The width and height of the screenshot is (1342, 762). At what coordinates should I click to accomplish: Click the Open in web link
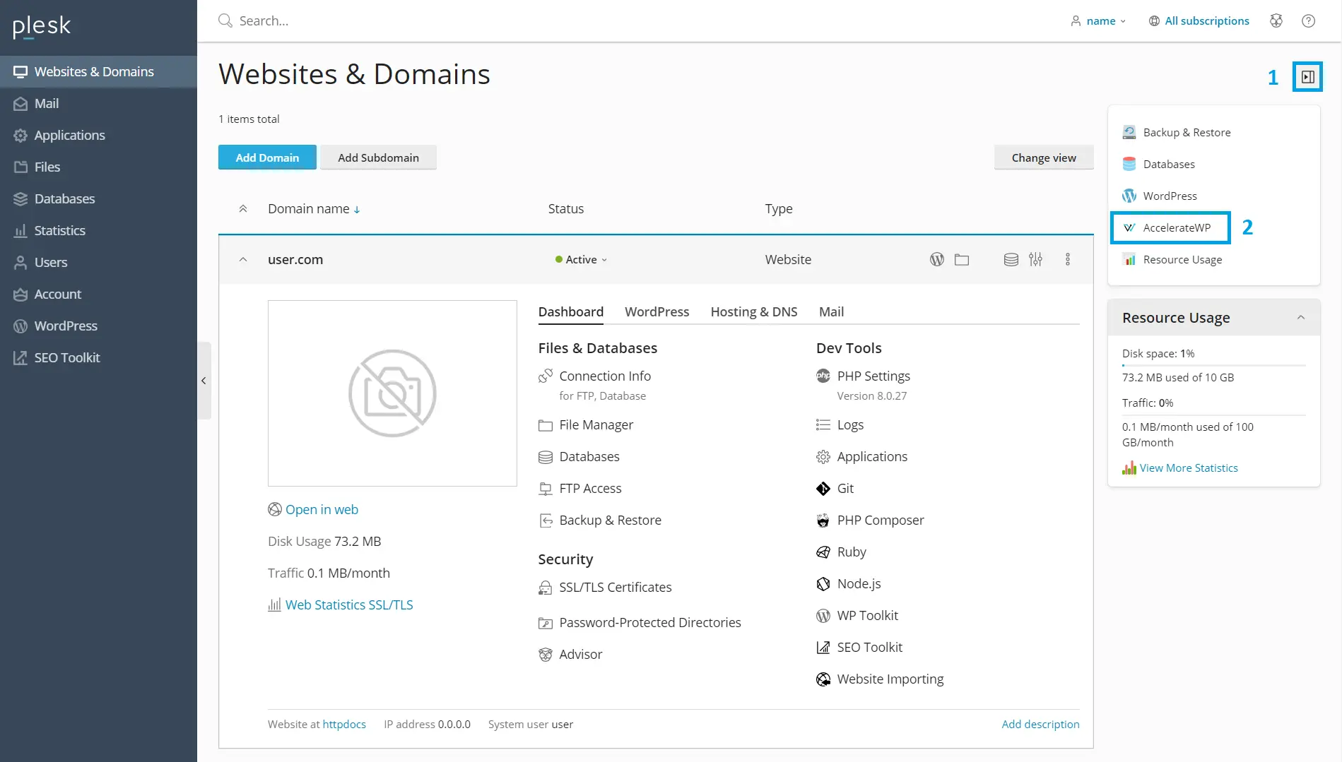coord(313,509)
